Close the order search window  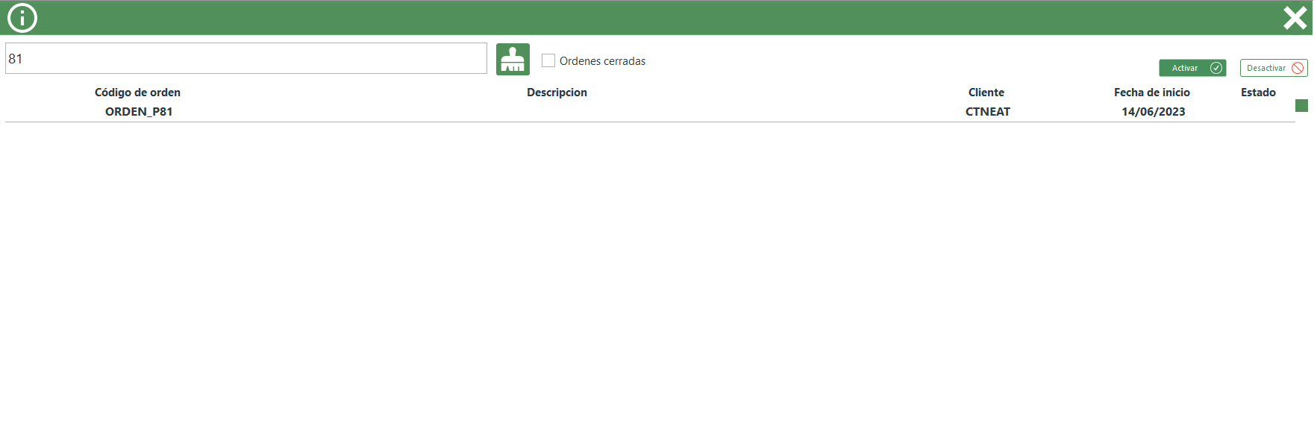1295,18
